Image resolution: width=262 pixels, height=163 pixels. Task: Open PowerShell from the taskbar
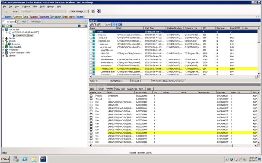coord(25,159)
